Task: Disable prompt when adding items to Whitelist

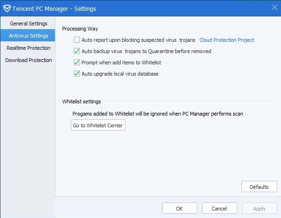Action: [x=77, y=62]
